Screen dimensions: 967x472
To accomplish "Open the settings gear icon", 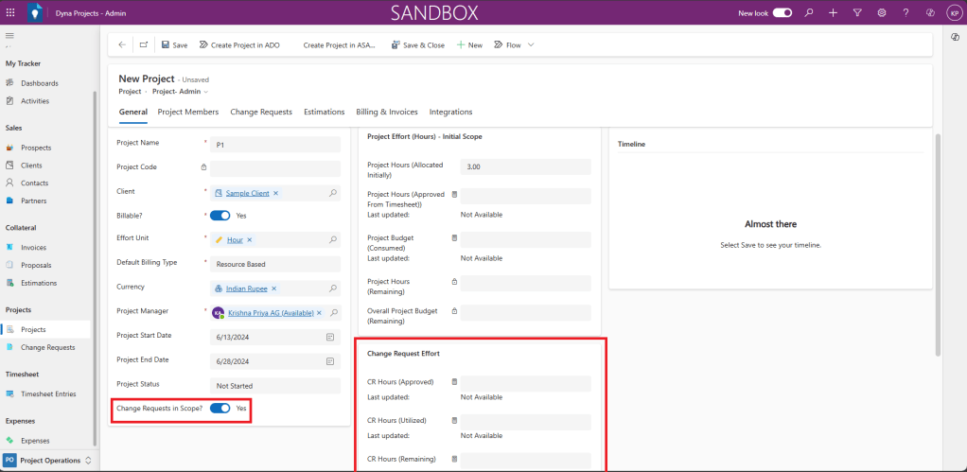I will (881, 13).
